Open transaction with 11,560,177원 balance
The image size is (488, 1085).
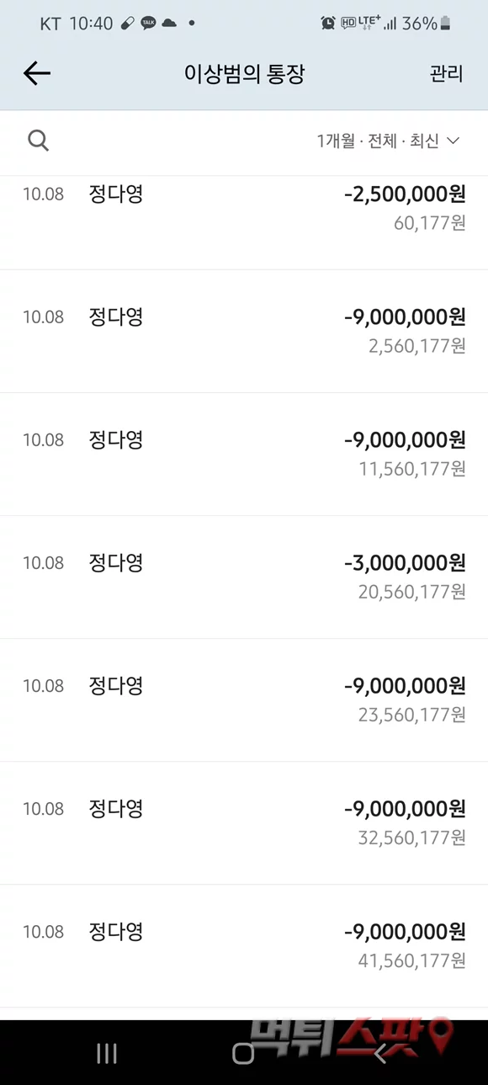tap(244, 454)
